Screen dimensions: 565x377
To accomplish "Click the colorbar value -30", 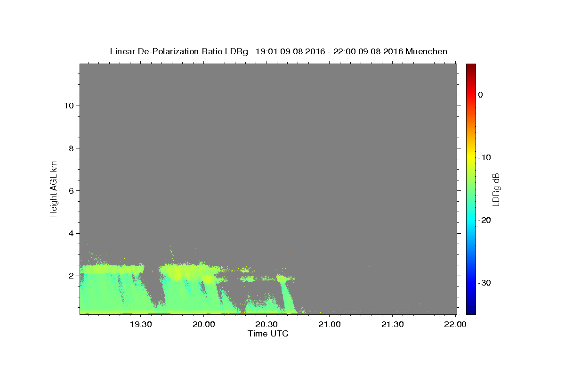I will [x=485, y=283].
